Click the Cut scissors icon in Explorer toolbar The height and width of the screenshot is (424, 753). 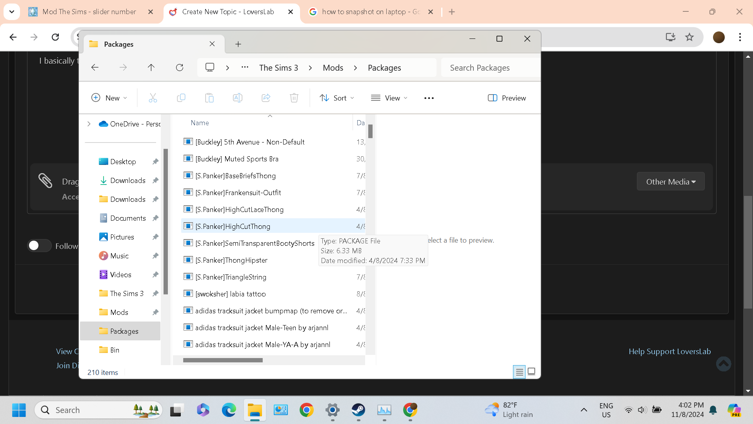[153, 98]
